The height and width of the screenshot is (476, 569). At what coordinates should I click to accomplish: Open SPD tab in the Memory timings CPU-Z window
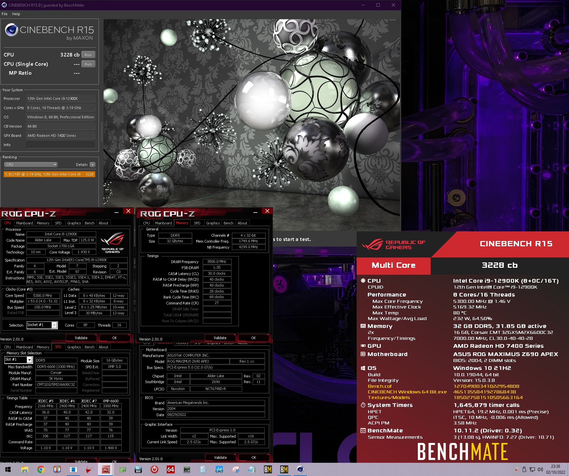197,223
